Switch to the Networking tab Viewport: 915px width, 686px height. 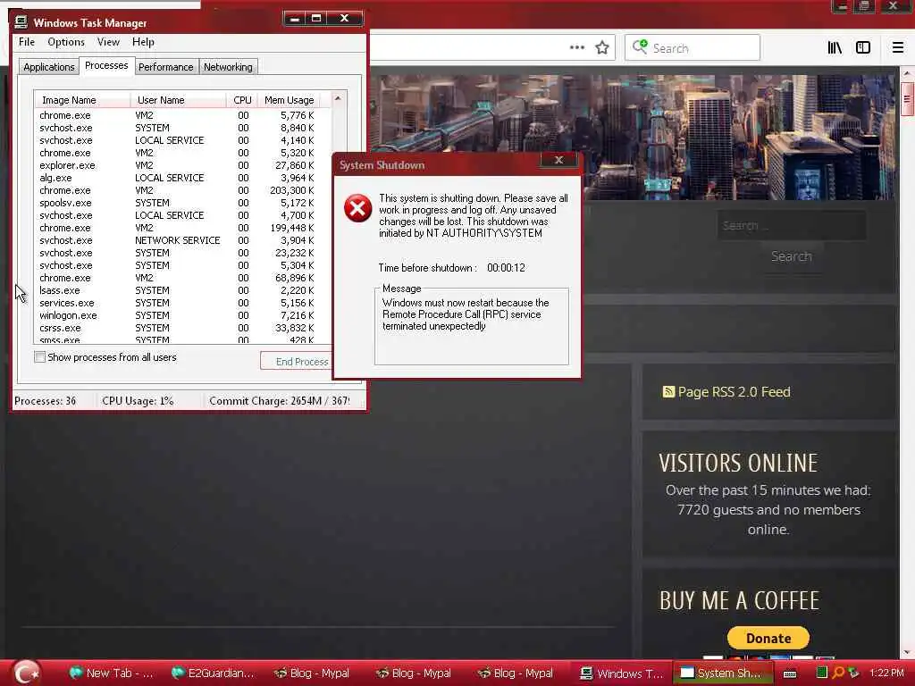pyautogui.click(x=228, y=67)
